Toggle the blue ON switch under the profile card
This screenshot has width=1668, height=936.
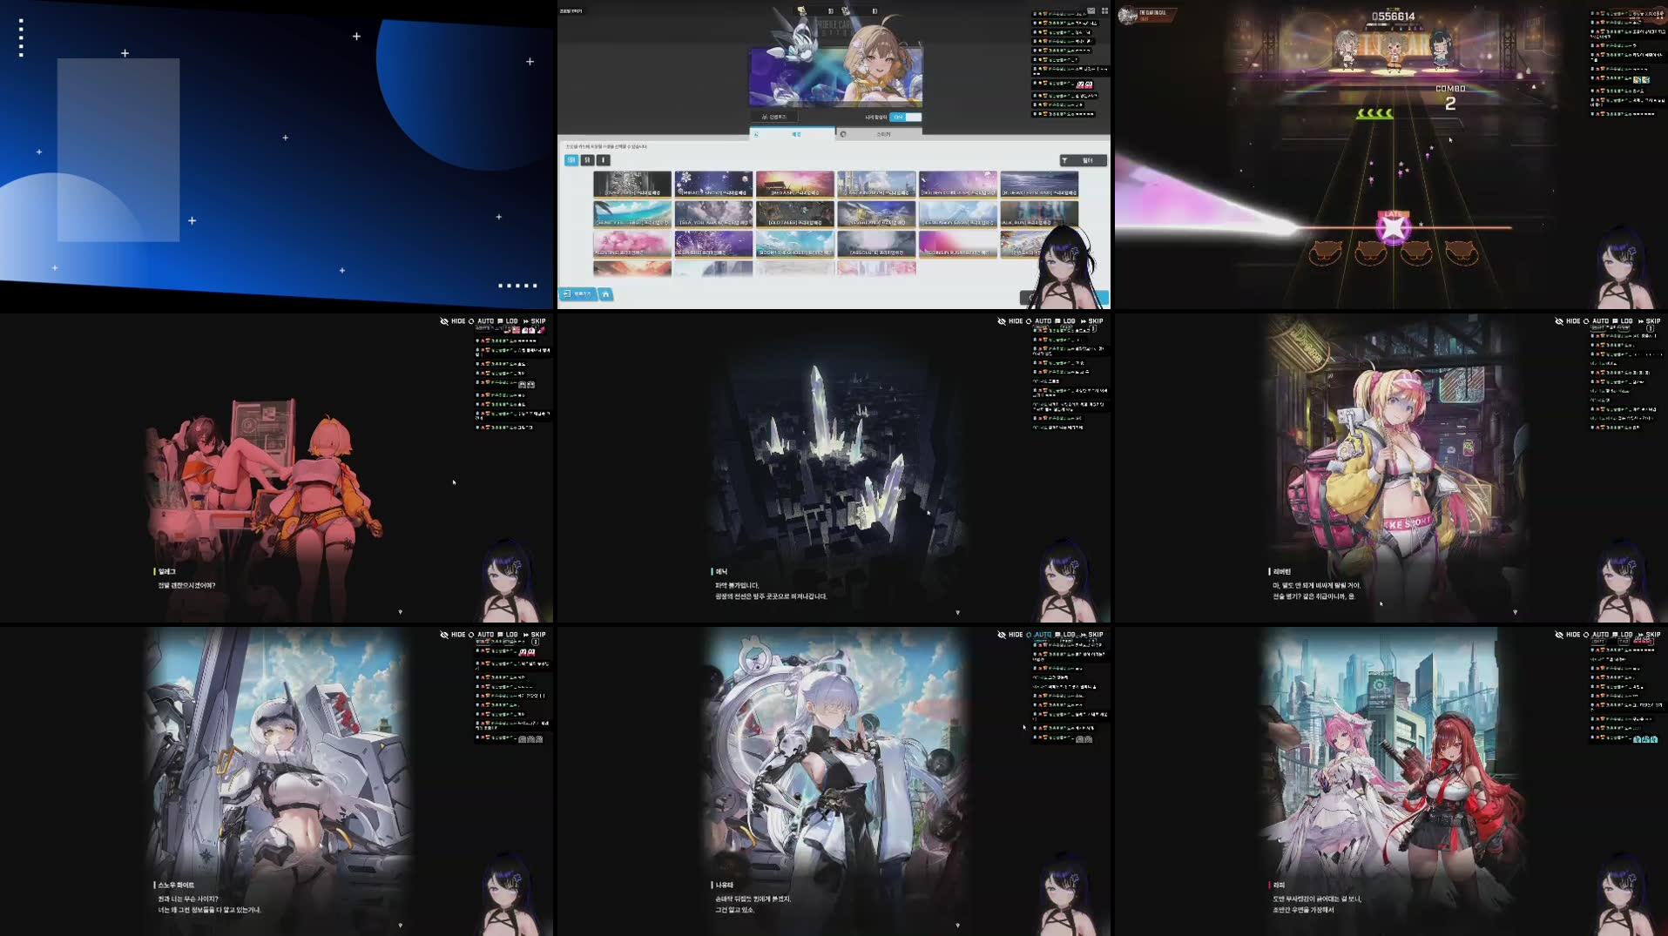(906, 117)
